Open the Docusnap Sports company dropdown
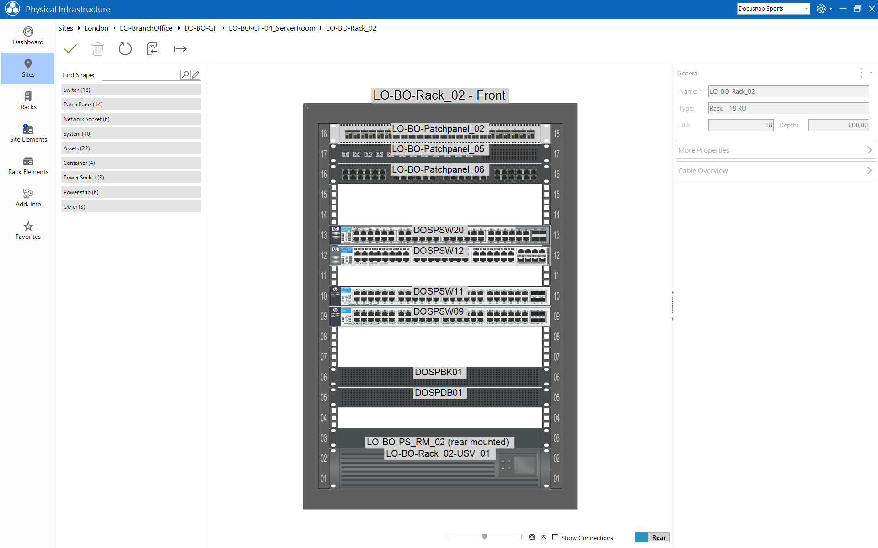Viewport: 878px width, 548px height. (806, 9)
